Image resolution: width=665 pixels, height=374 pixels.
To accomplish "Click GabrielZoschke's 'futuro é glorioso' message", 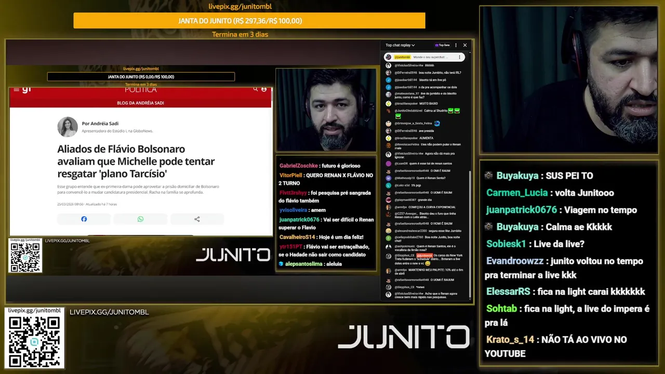I will 320,166.
